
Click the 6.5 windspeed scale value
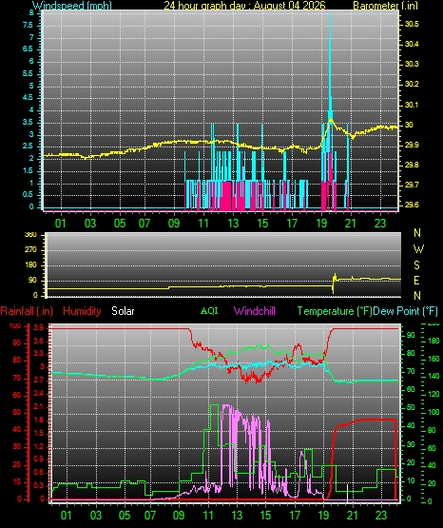(x=29, y=49)
